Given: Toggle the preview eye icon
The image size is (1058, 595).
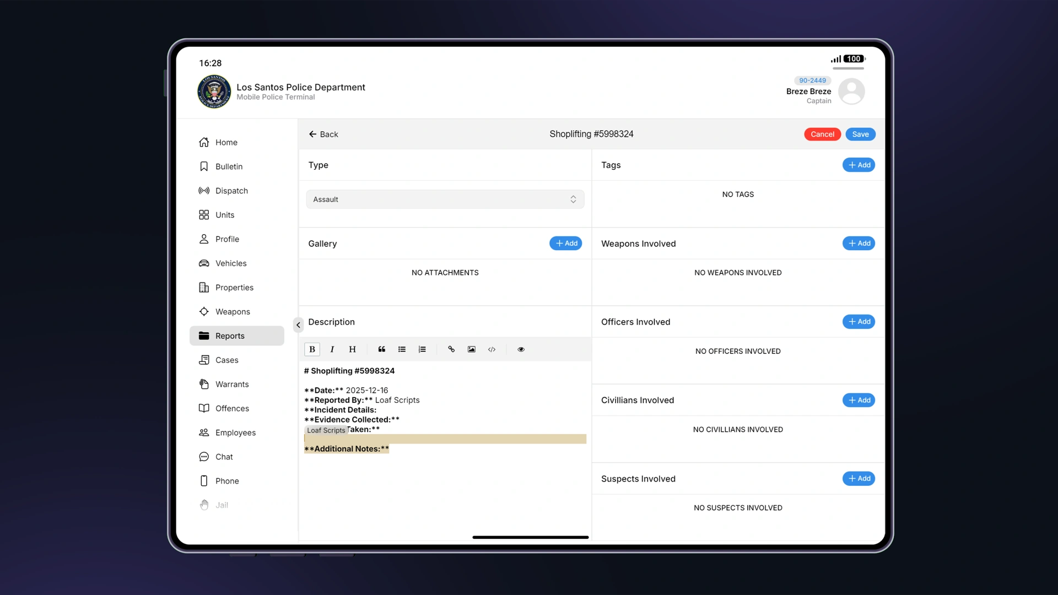Looking at the screenshot, I should 521,349.
